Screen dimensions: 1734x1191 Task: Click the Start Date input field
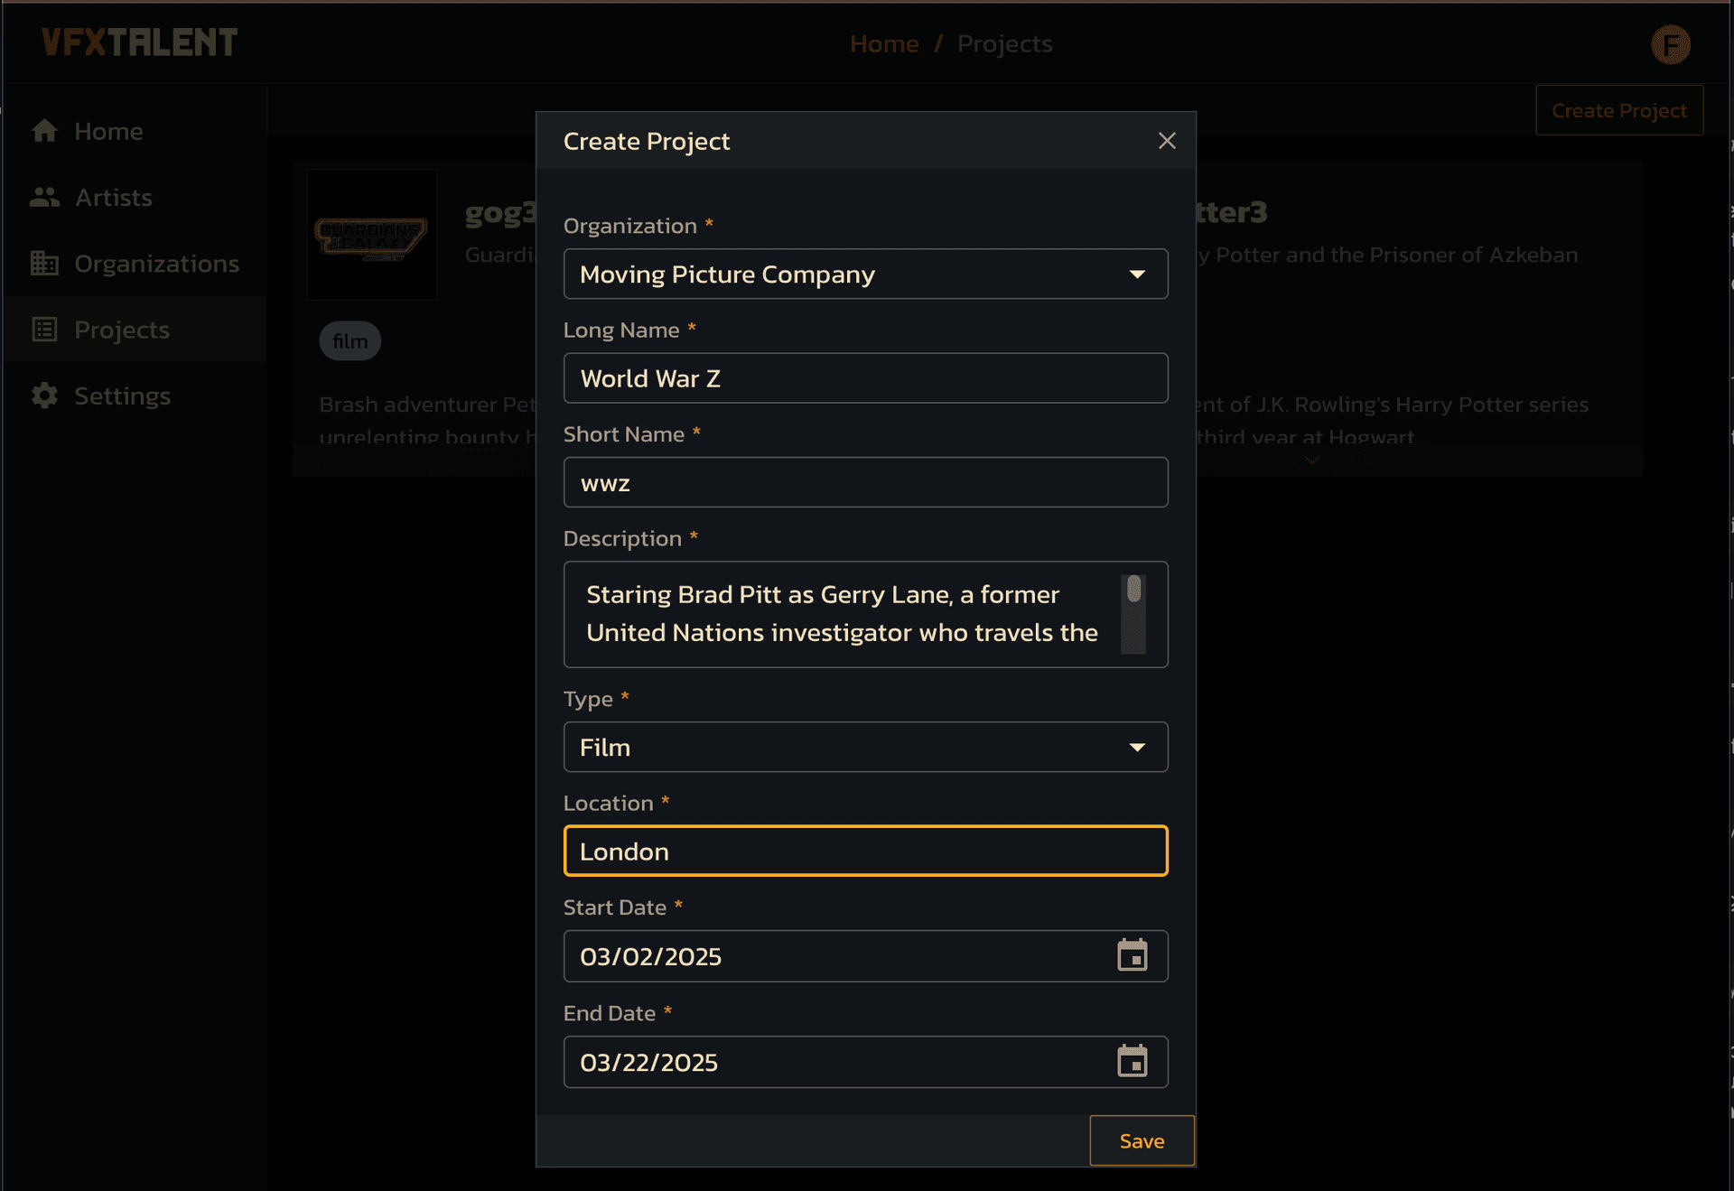click(x=865, y=955)
